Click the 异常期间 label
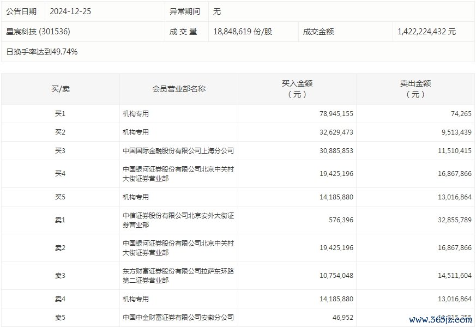This screenshot has width=476, height=328. [185, 11]
